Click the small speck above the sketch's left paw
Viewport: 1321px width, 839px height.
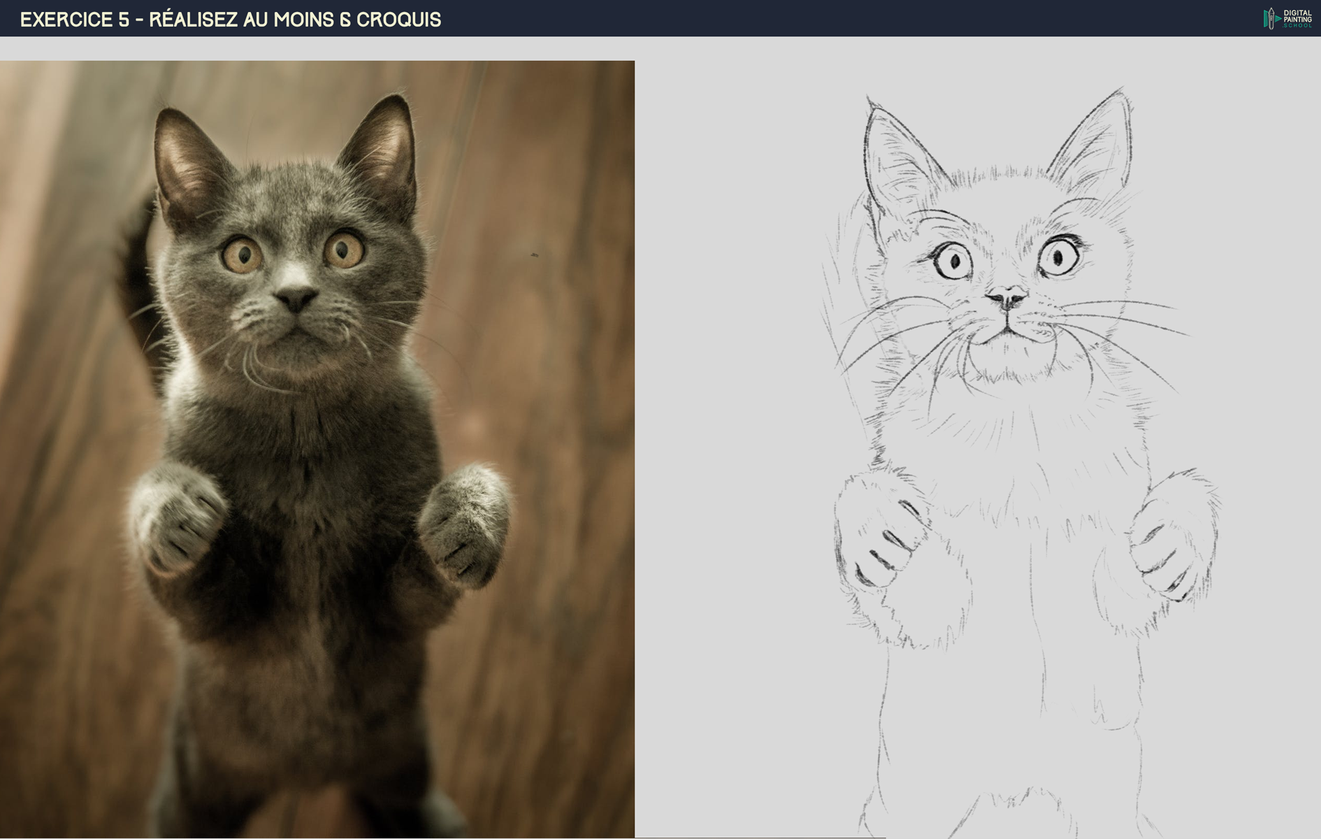(x=534, y=255)
